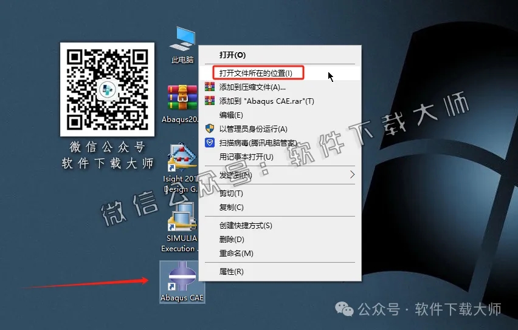Select the Abaqus CAE desktop shortcut
This screenshot has width=518, height=330.
[182, 282]
